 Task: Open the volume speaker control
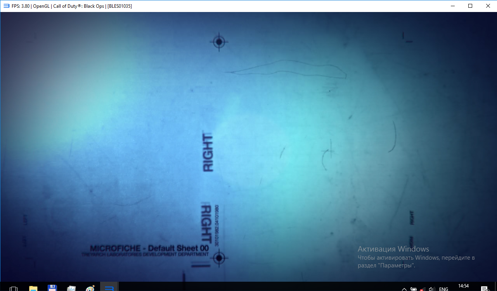pyautogui.click(x=432, y=289)
